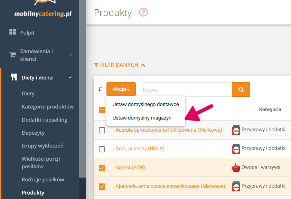Viewport: 291px width, 199px height.
Task: Click the Pulpit dashboard grid icon
Action: [13, 32]
